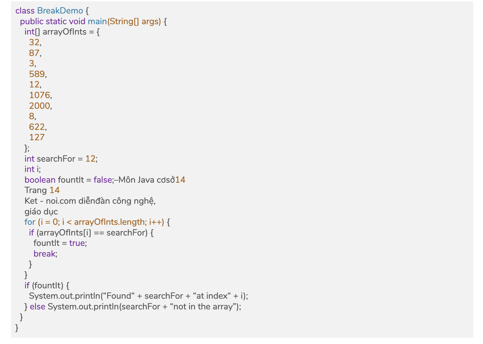Click the BreakDemo class name
The height and width of the screenshot is (344, 483).
pos(60,11)
